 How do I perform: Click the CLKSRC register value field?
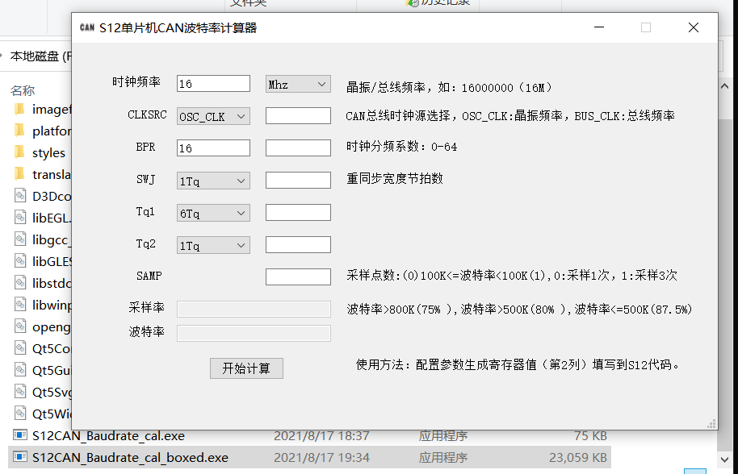click(x=298, y=115)
